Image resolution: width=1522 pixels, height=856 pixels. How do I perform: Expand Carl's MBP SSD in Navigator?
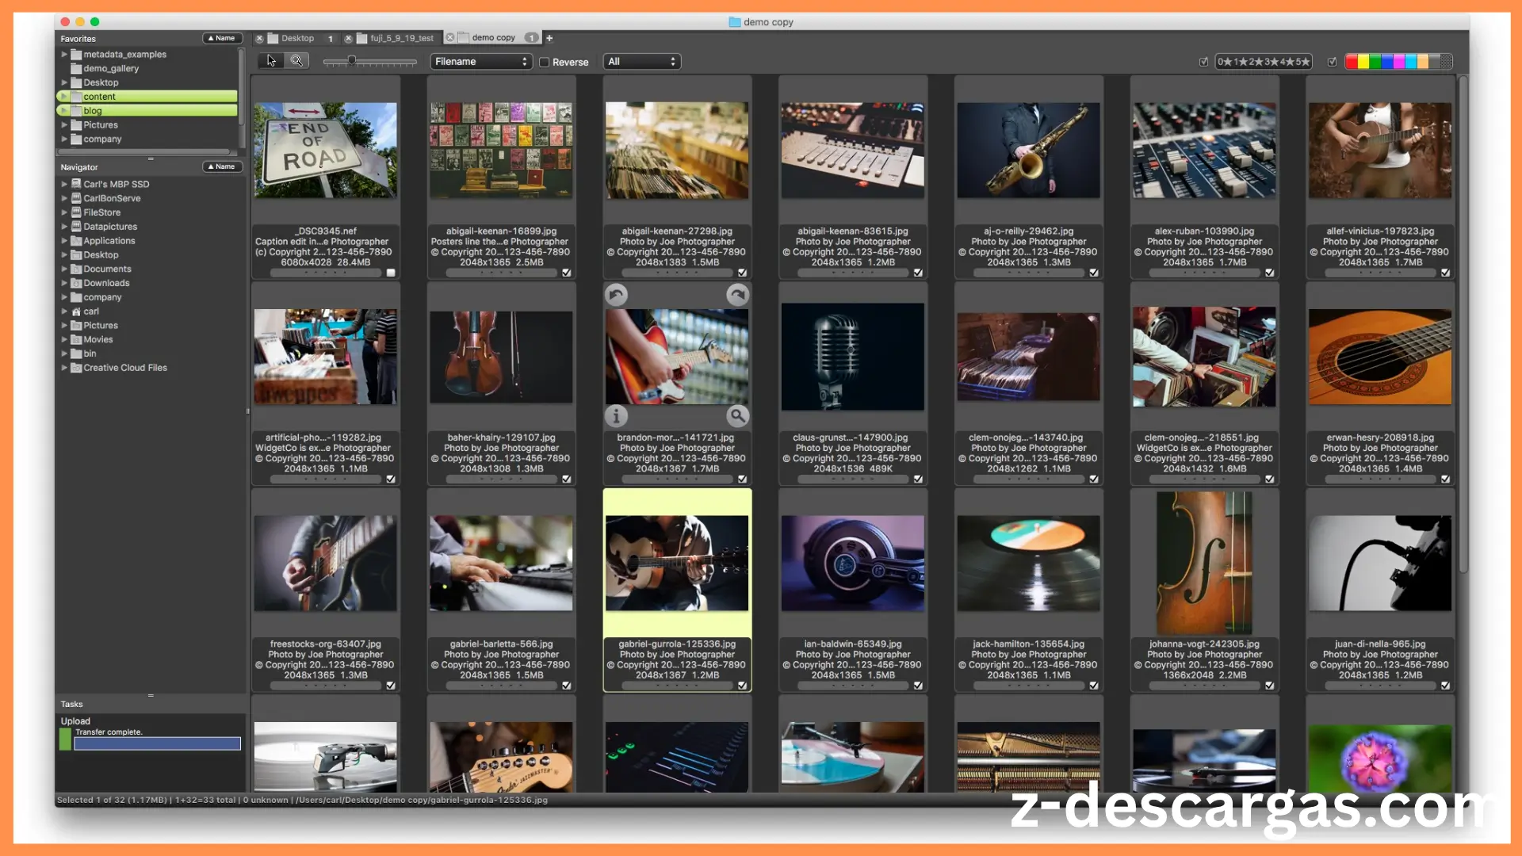pos(64,184)
